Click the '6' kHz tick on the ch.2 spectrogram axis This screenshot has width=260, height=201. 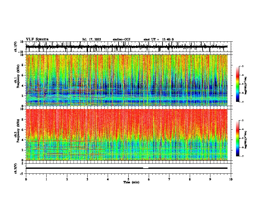pos(23,129)
